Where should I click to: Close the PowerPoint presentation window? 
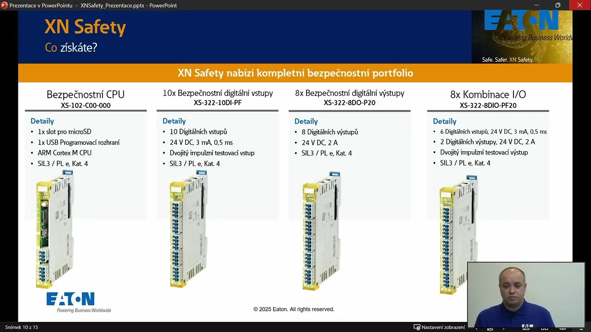(580, 6)
